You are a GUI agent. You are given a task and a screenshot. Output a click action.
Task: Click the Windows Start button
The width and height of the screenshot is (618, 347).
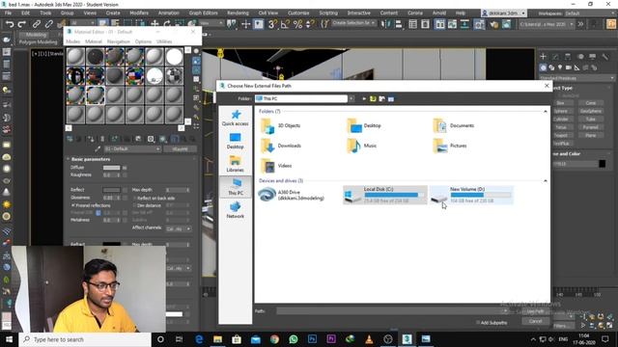point(9,339)
